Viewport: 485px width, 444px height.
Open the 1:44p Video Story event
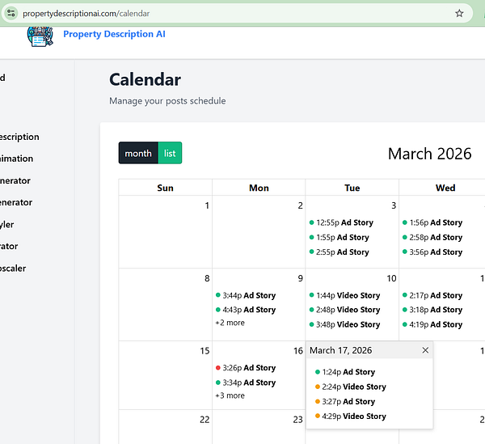pyautogui.click(x=344, y=295)
